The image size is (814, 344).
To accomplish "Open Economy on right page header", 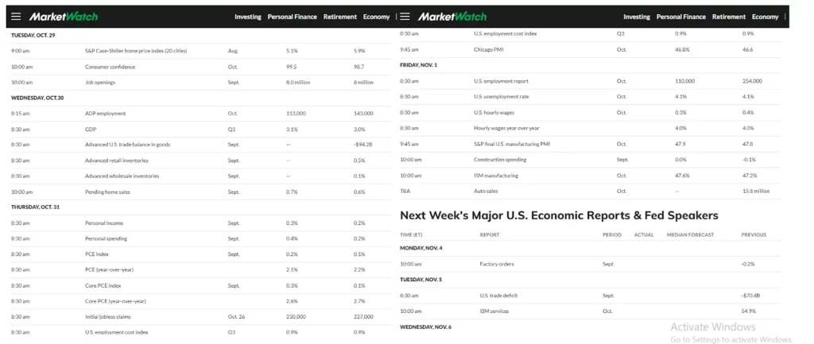I will (766, 17).
